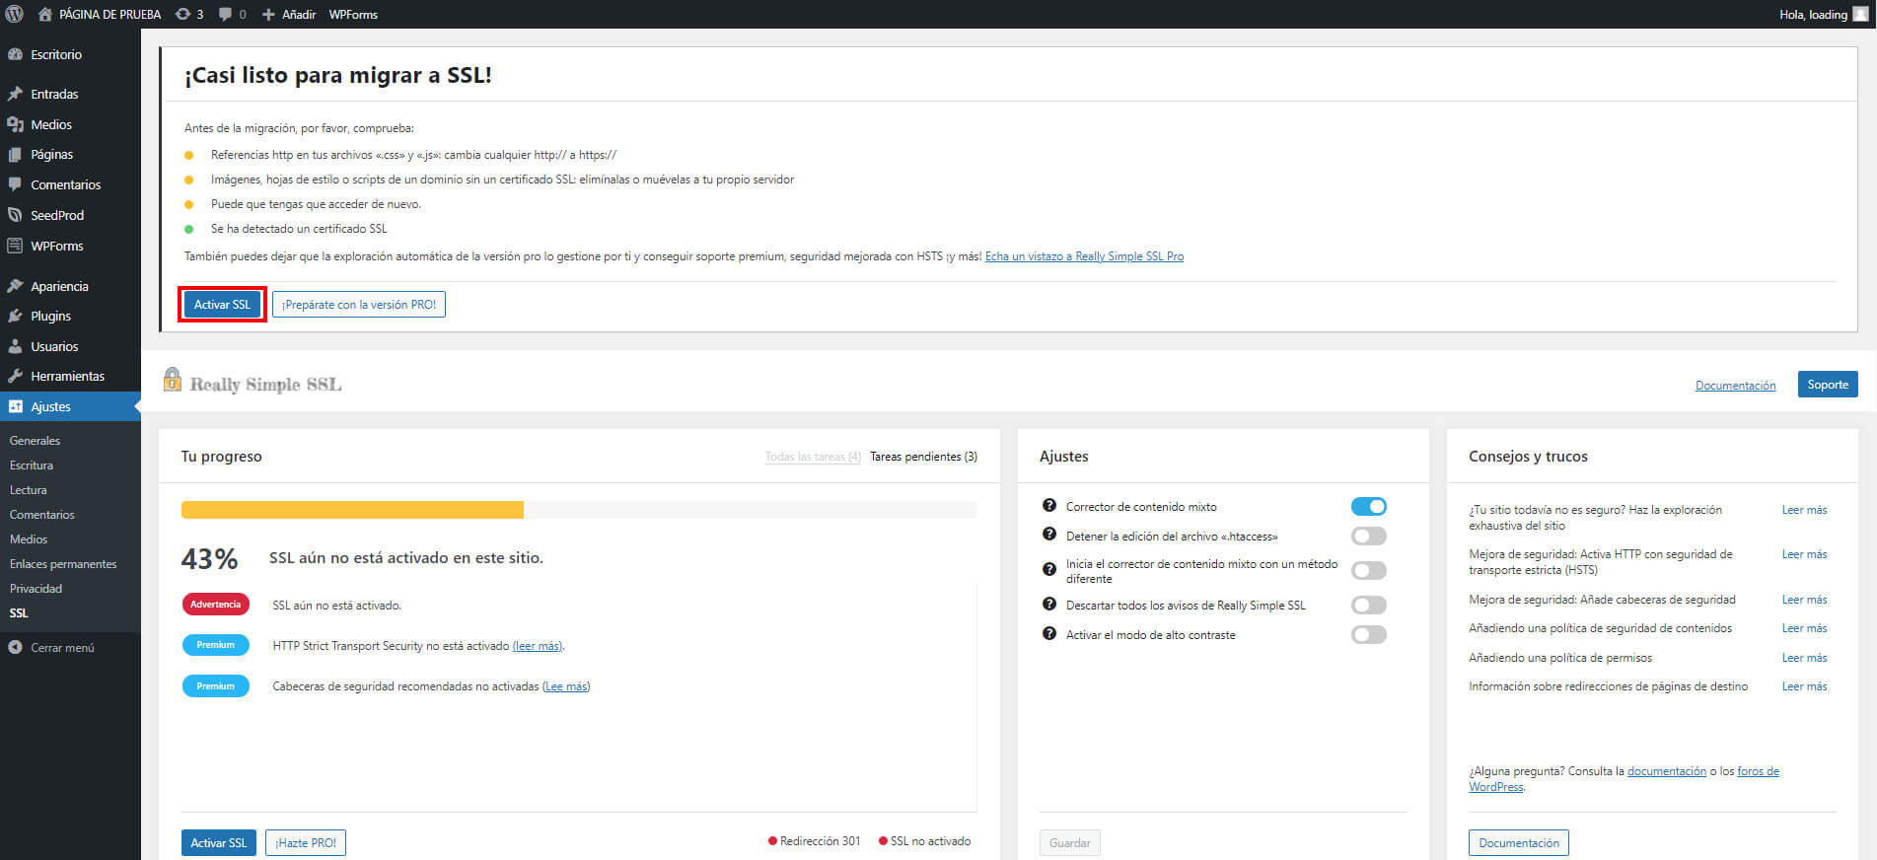This screenshot has width=1877, height=860.
Task: Disable the Corrector de contenido mixto toggle
Action: (1368, 506)
